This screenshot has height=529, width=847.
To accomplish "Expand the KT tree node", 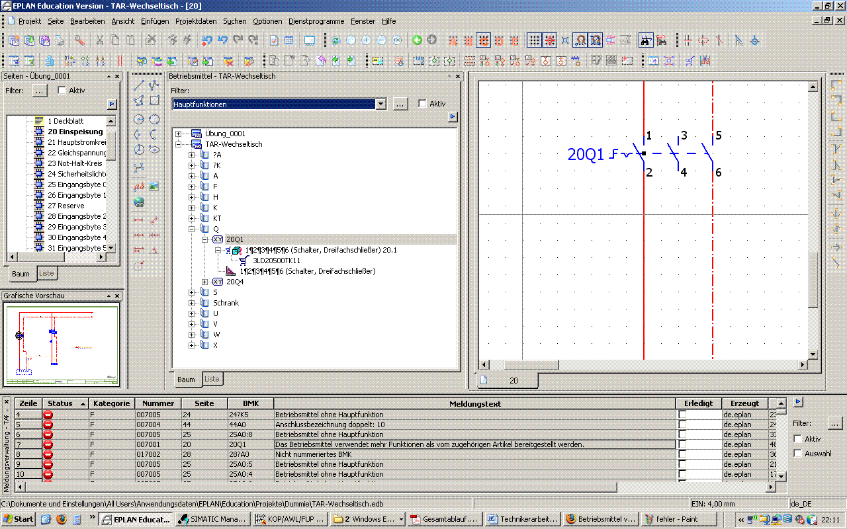I will tap(192, 218).
